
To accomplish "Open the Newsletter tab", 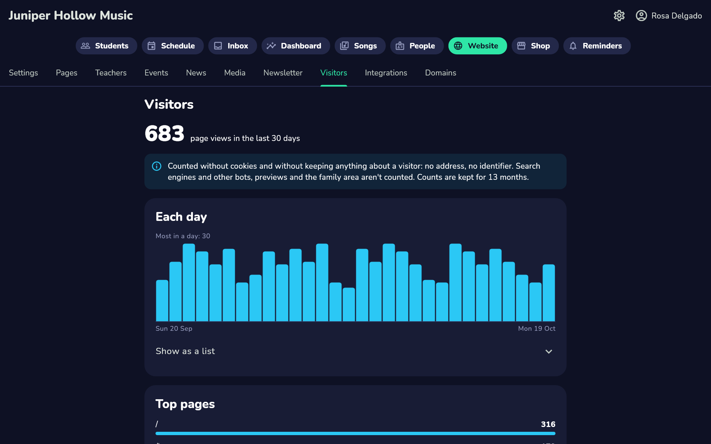I will (x=283, y=73).
